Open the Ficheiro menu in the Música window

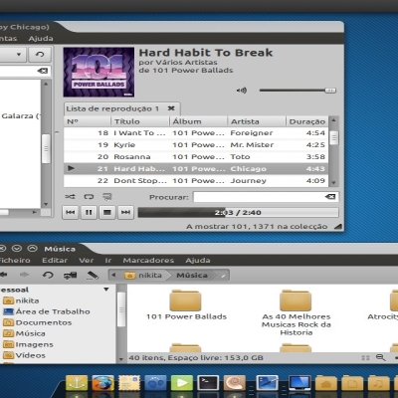click(15, 261)
